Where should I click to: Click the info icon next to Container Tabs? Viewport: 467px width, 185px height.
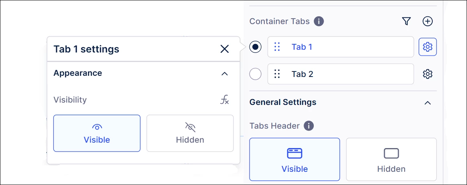click(319, 21)
